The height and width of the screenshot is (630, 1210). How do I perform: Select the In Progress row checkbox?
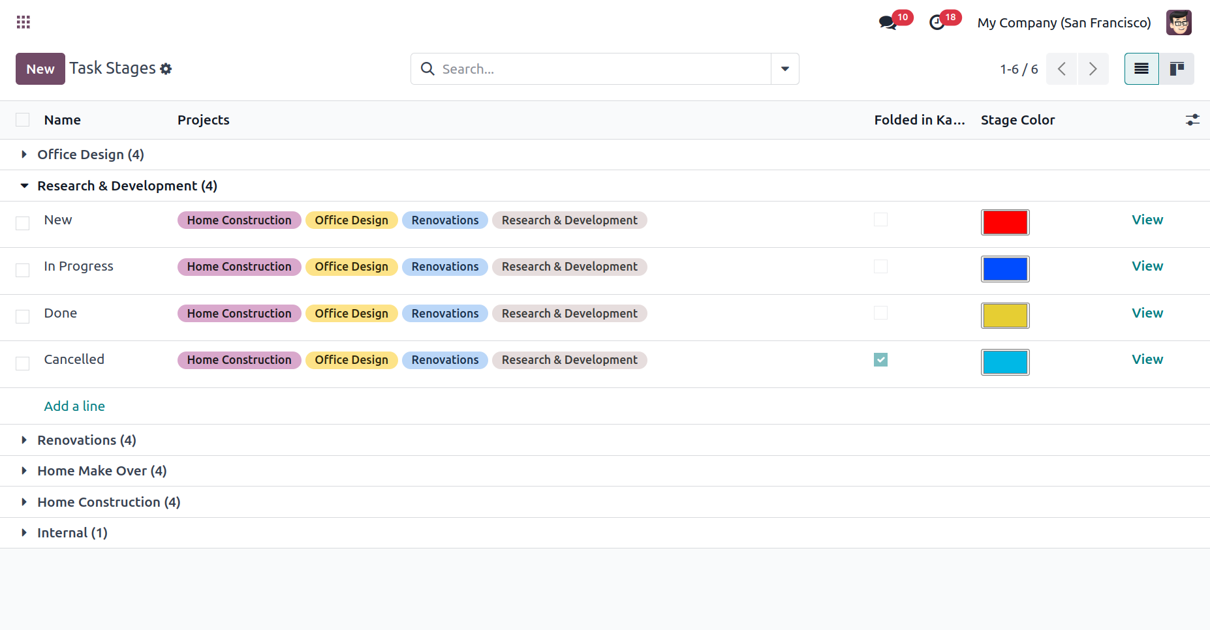pos(23,270)
